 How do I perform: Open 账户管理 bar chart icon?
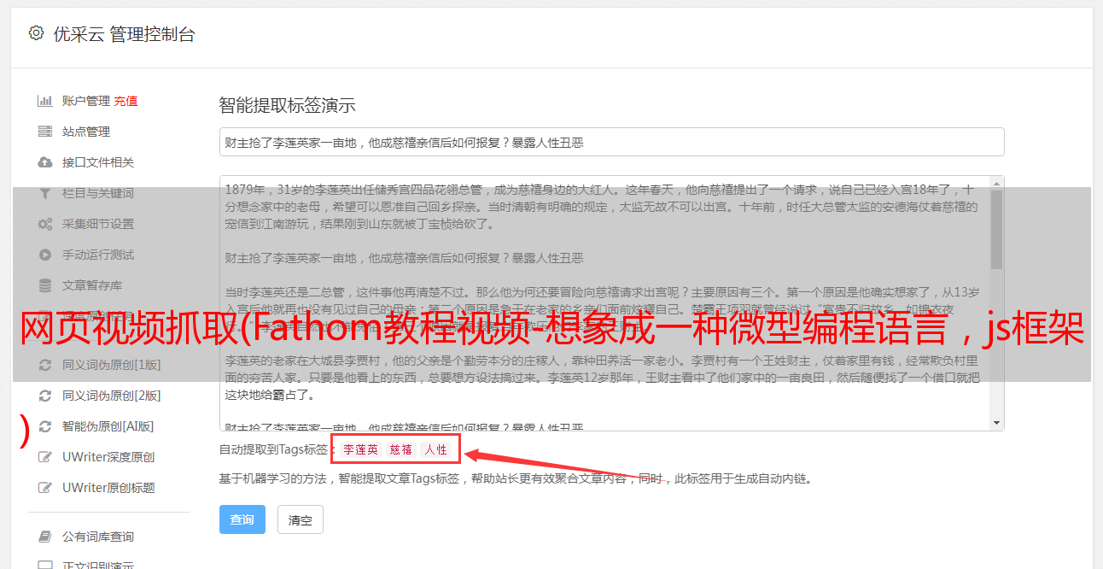pos(45,101)
